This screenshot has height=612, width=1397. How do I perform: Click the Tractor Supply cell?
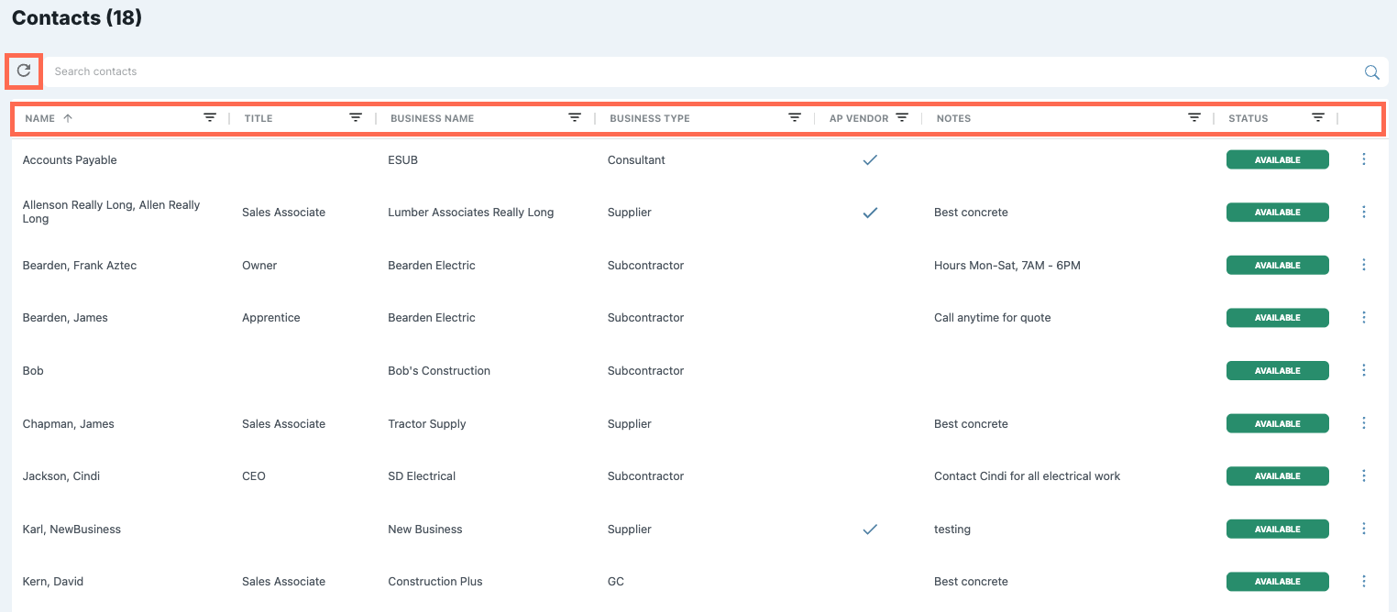pos(427,423)
